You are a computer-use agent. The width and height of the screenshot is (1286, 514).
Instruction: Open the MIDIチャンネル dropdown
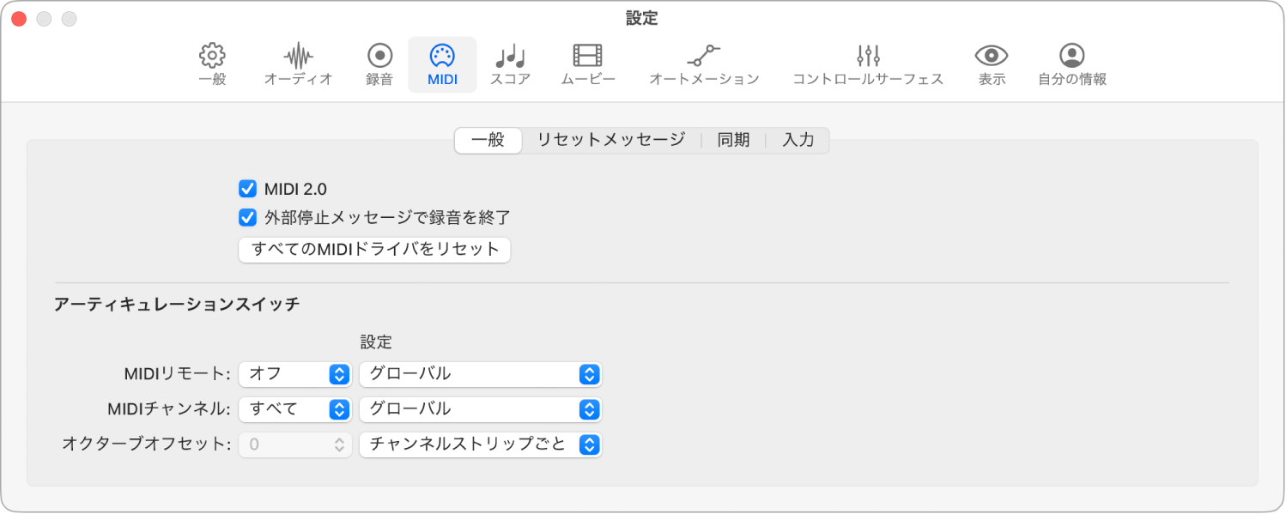295,409
